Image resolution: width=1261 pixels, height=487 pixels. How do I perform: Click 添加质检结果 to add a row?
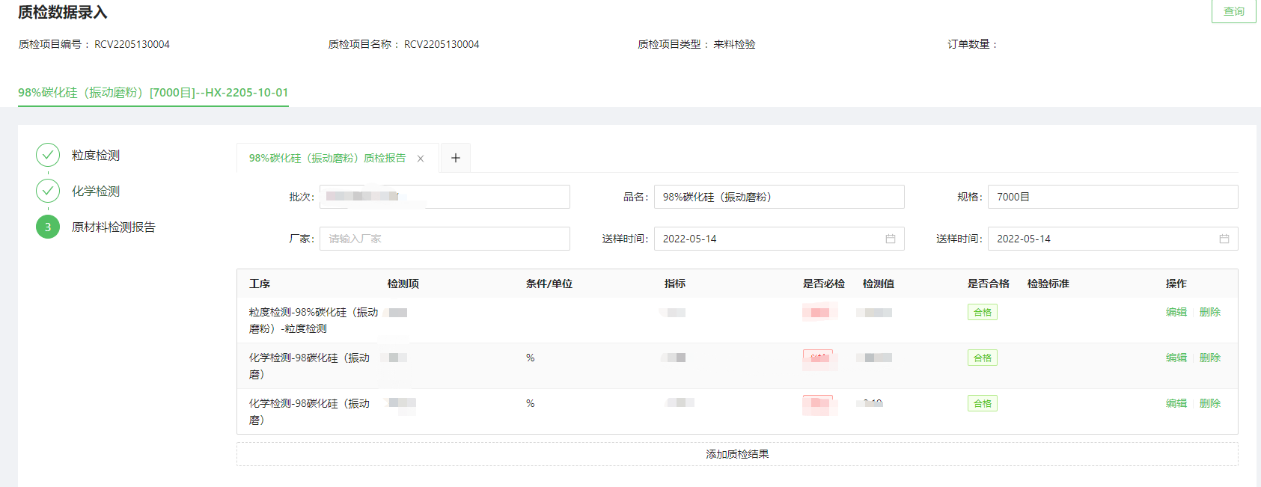(737, 454)
